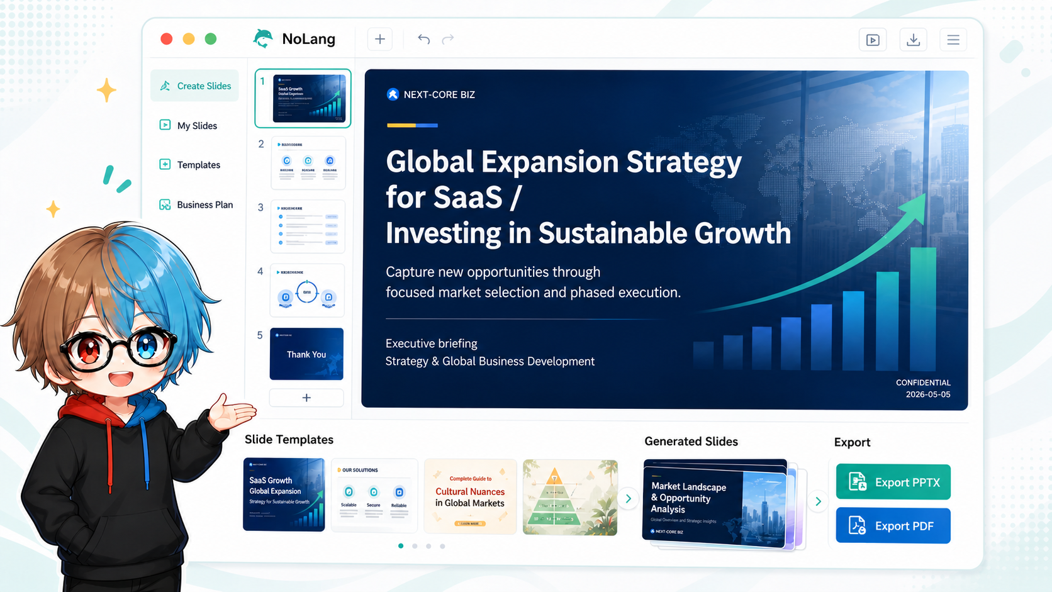Open the Create Slides section
This screenshot has width=1052, height=592.
195,86
